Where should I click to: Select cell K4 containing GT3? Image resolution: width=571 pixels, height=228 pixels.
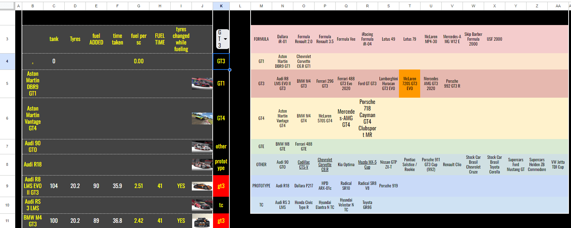(221, 61)
